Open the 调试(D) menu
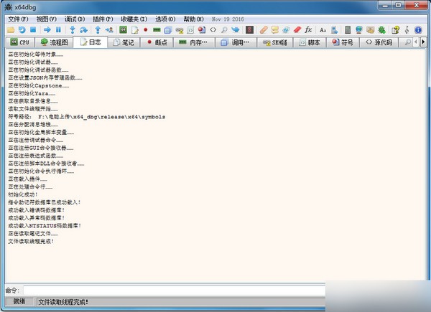This screenshot has width=431, height=312. (75, 19)
